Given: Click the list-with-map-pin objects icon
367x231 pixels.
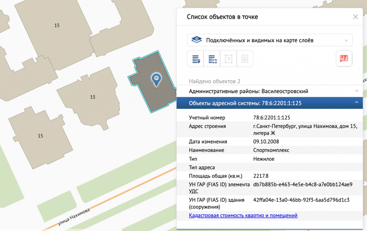Looking at the screenshot, I should (196, 59).
